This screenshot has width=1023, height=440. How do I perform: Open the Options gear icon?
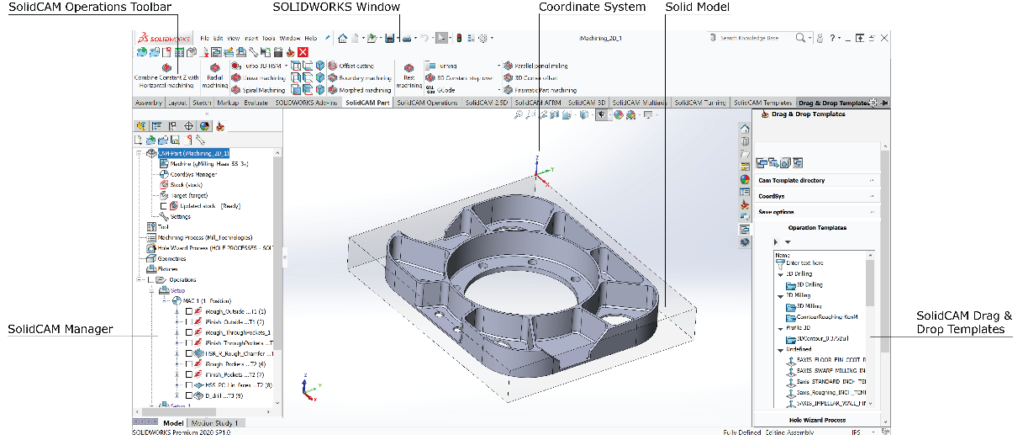pos(482,38)
